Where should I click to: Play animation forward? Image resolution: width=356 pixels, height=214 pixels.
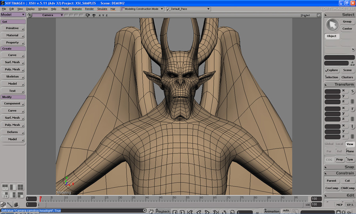pos(207,212)
